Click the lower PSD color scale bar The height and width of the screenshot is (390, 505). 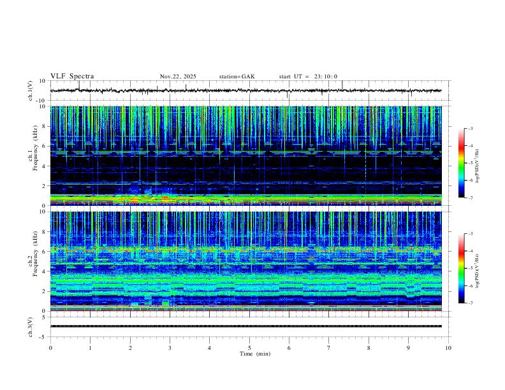(461, 268)
